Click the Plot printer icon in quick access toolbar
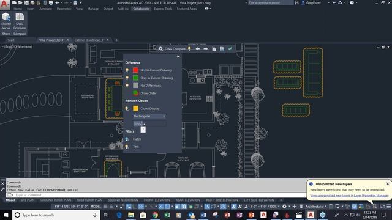The height and width of the screenshot is (220, 392). pos(51,2)
